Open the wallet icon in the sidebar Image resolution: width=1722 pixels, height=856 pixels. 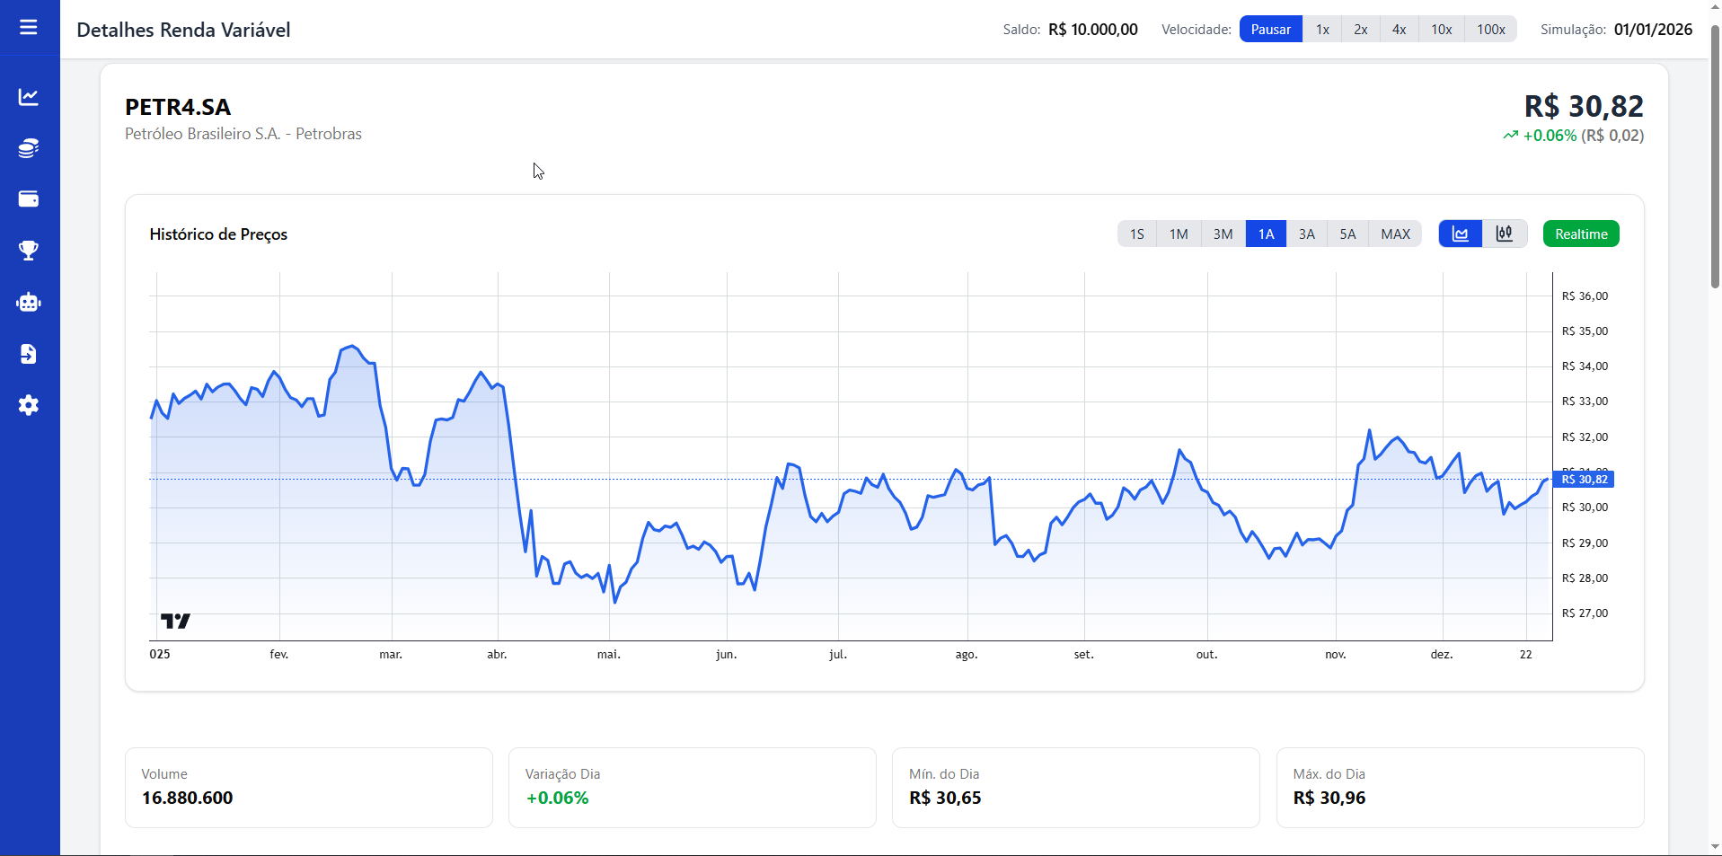pyautogui.click(x=29, y=199)
